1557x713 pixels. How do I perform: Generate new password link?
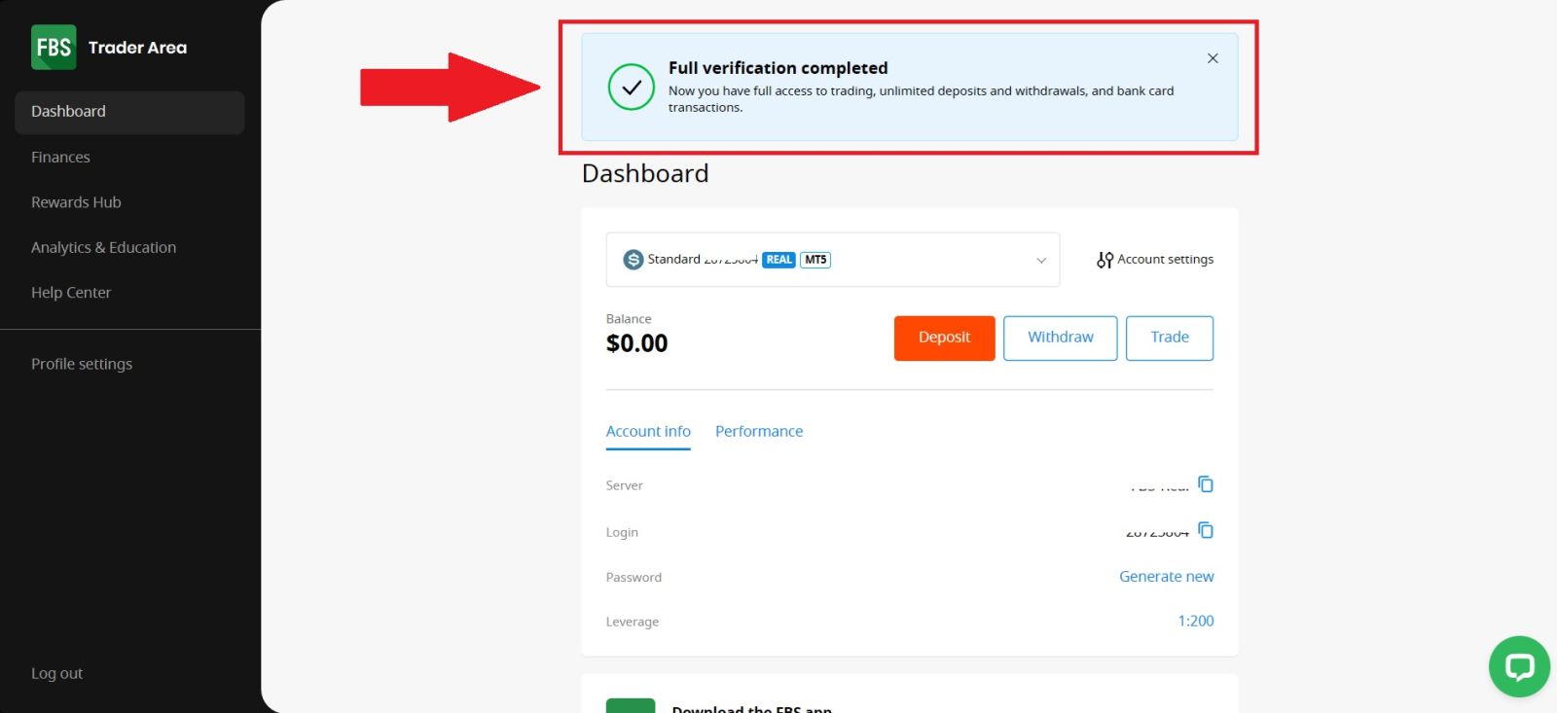(x=1166, y=577)
